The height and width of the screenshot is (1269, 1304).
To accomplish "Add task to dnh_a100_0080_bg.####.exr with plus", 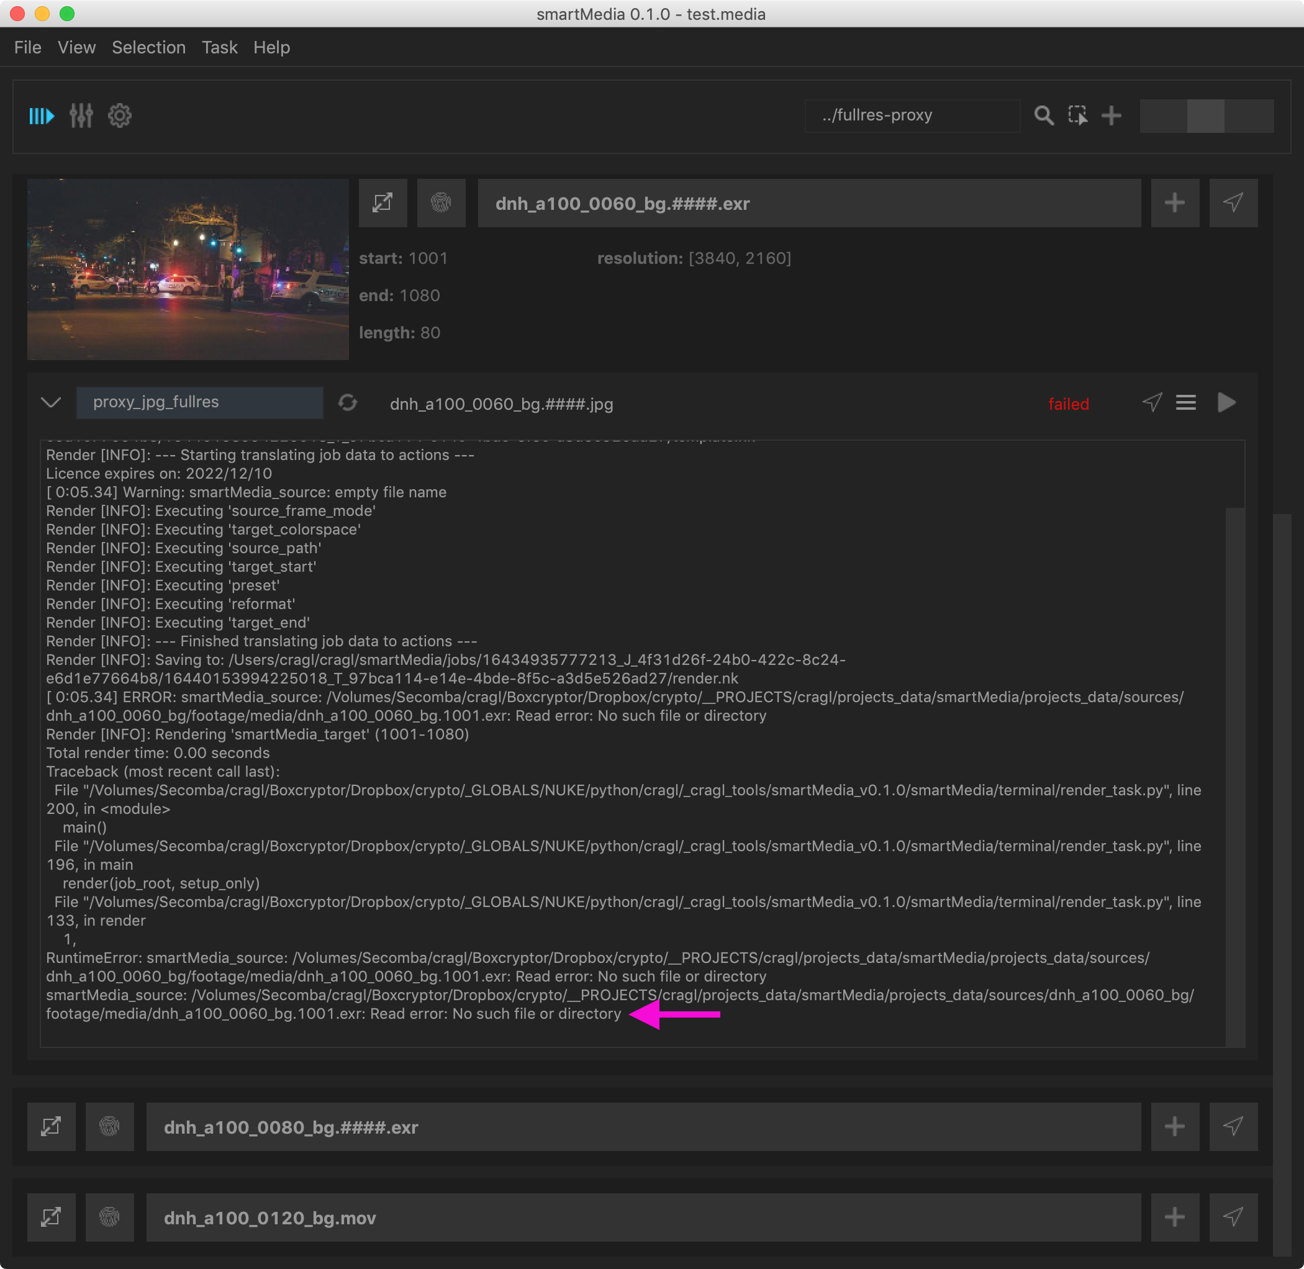I will pyautogui.click(x=1175, y=1126).
